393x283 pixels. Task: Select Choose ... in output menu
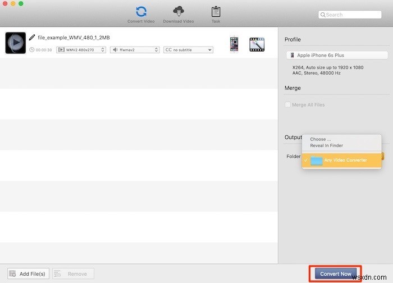coord(321,139)
